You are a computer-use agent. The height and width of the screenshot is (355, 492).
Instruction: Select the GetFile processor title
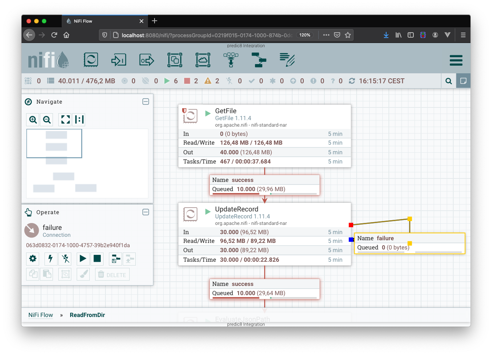point(226,111)
